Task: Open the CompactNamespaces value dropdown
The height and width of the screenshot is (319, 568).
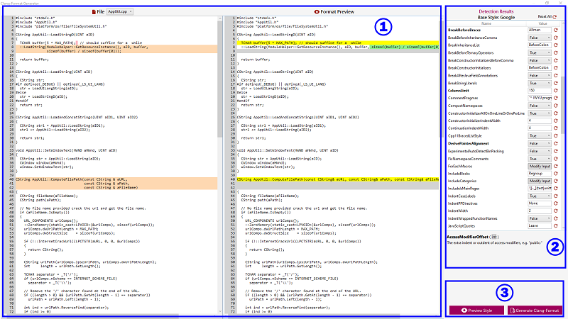Action: 540,106
